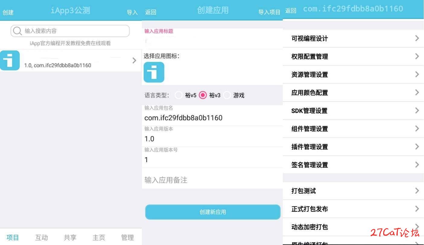Image resolution: width=424 pixels, height=245 pixels.
Task: Select 打包测试 menu text
Action: 304,191
